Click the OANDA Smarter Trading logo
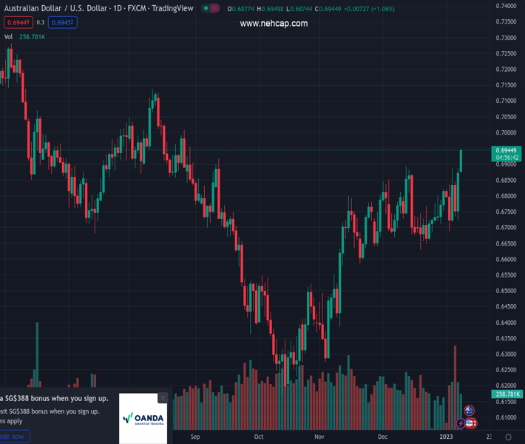This screenshot has height=444, width=525. (x=143, y=419)
